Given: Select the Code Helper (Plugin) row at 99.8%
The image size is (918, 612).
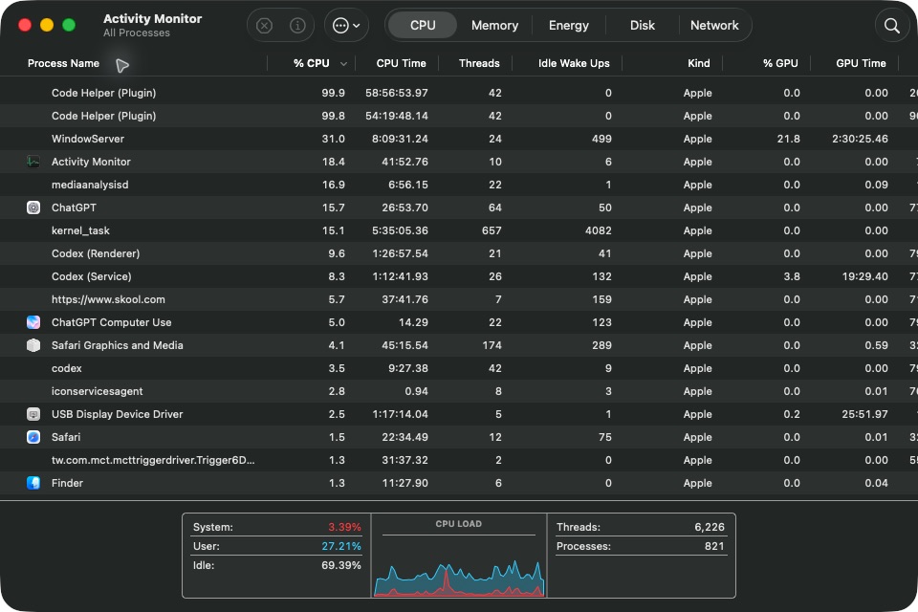Looking at the screenshot, I should pos(459,116).
